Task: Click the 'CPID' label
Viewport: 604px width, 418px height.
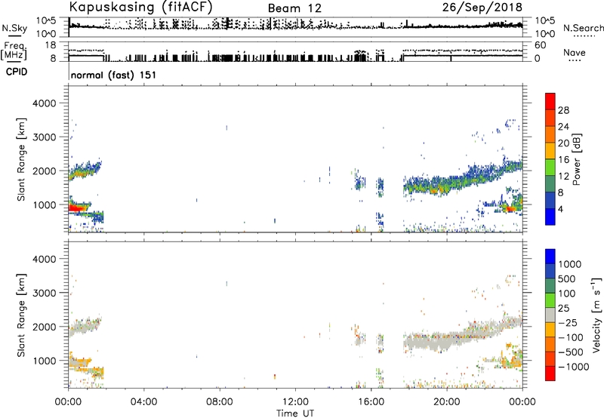Action: [x=17, y=72]
